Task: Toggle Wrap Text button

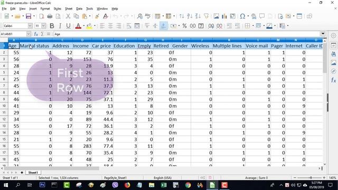Action: (x=129, y=26)
